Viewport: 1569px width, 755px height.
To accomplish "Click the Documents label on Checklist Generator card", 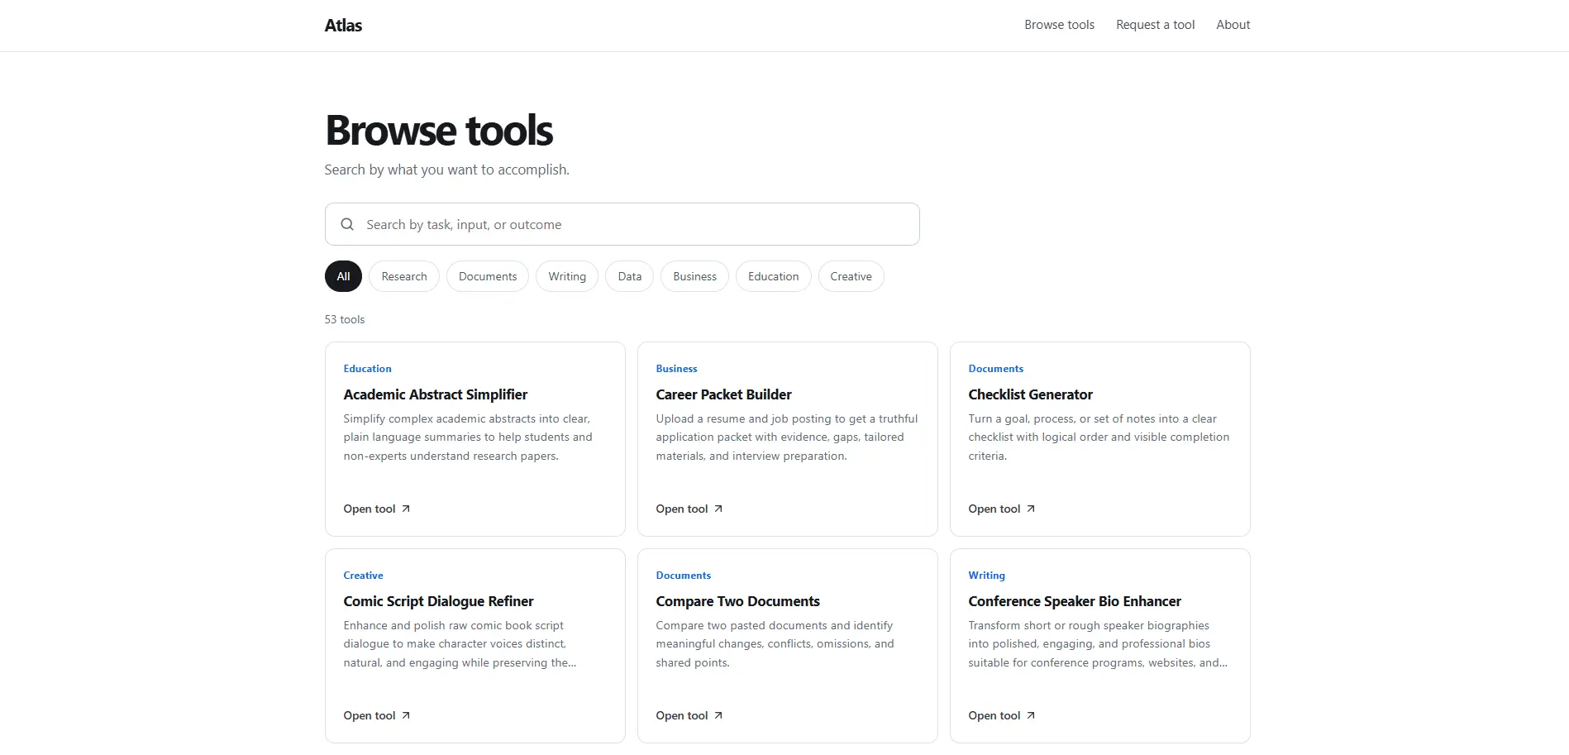I will coord(995,369).
